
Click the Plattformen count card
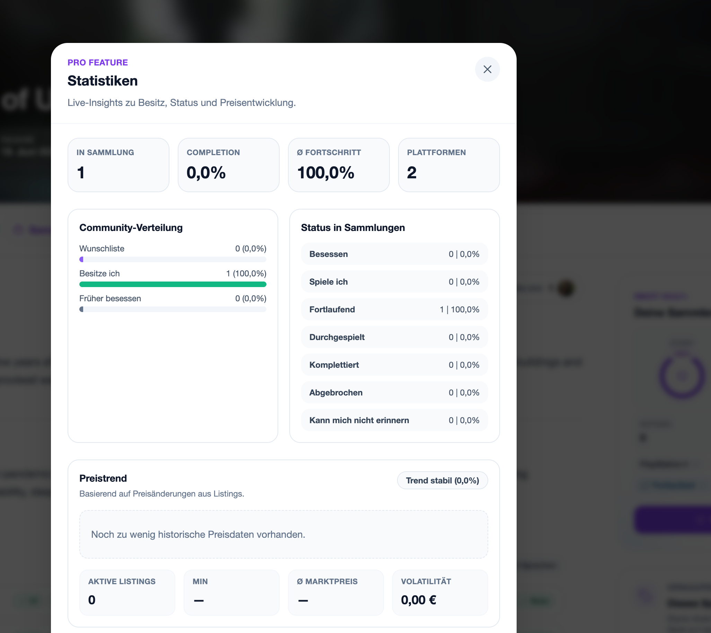pyautogui.click(x=449, y=165)
